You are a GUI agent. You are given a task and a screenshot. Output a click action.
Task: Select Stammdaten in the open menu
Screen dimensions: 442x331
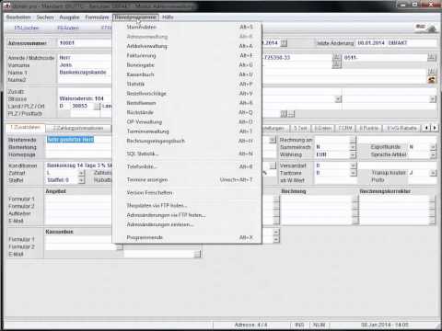(x=188, y=28)
